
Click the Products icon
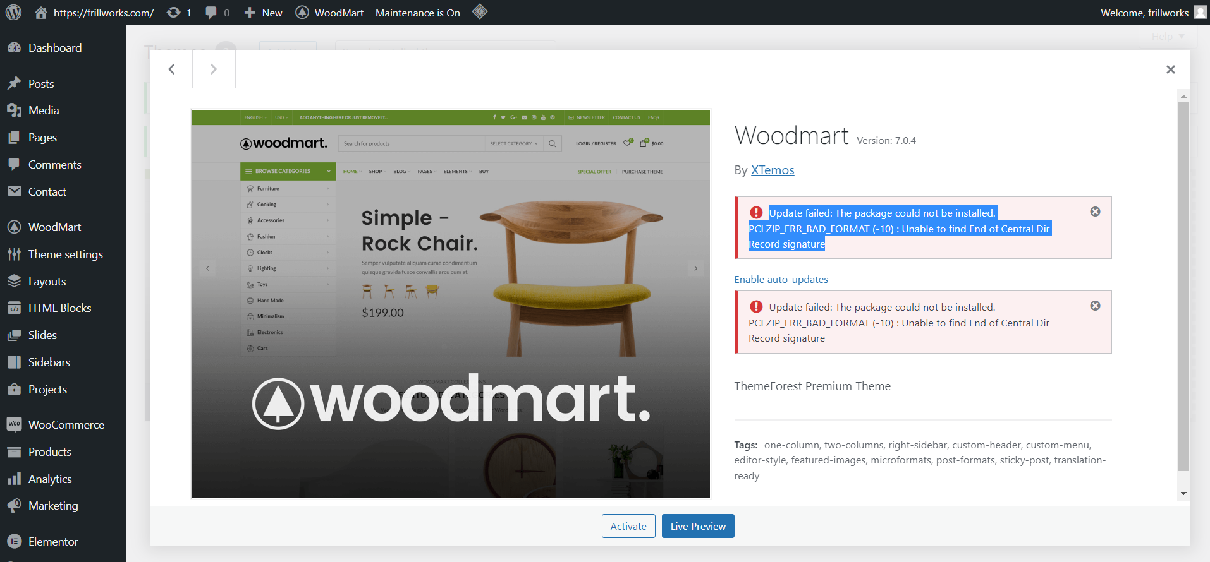pyautogui.click(x=15, y=452)
